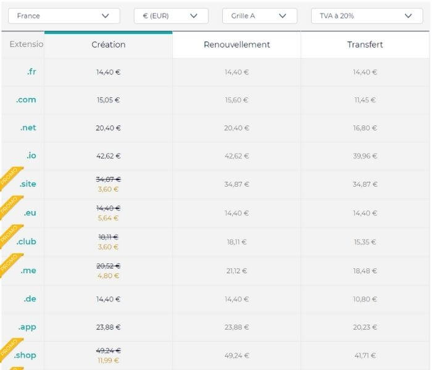Open the Grille A pricing dropdown
432x370 pixels.
pyautogui.click(x=259, y=16)
